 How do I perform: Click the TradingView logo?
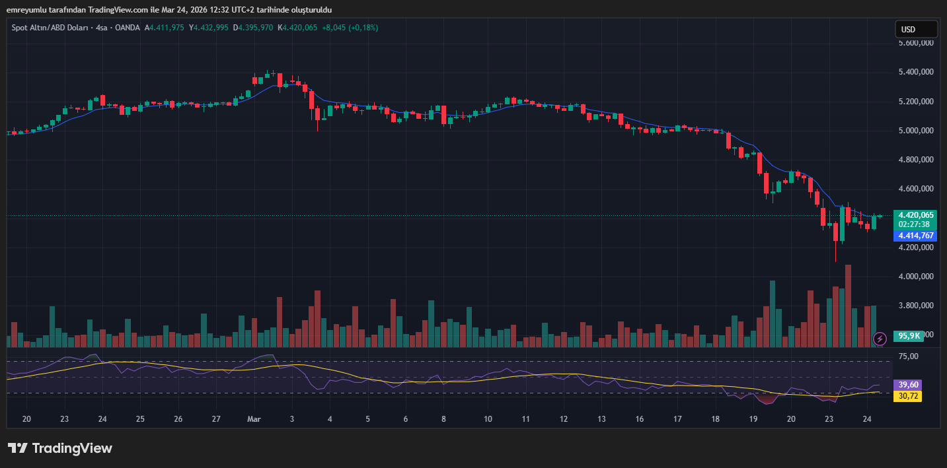(x=60, y=448)
